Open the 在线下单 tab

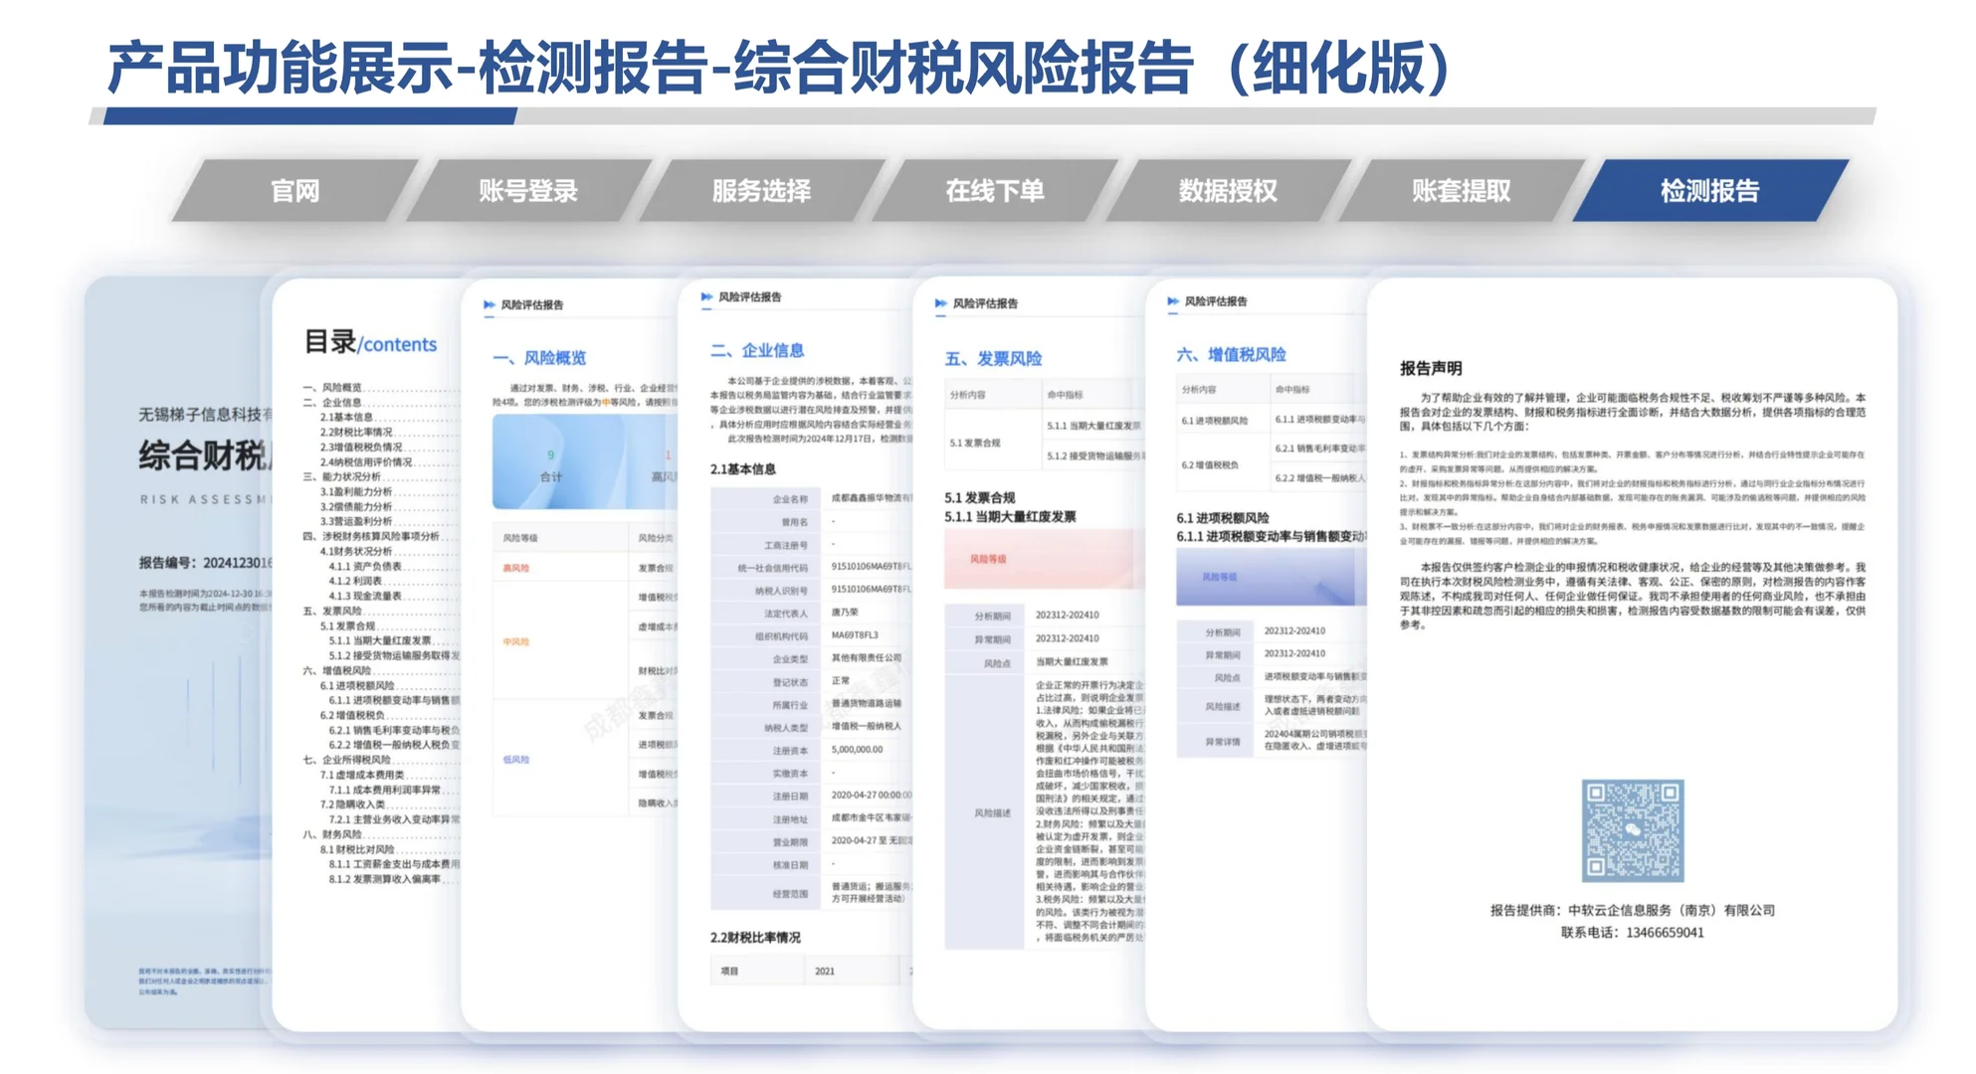993,191
